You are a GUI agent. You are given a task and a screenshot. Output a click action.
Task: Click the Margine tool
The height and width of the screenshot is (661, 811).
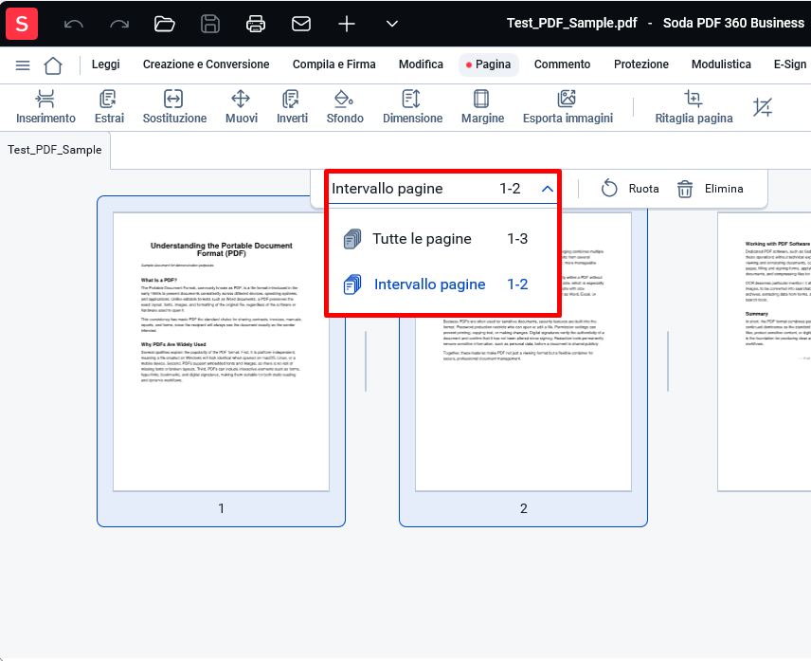[x=482, y=107]
